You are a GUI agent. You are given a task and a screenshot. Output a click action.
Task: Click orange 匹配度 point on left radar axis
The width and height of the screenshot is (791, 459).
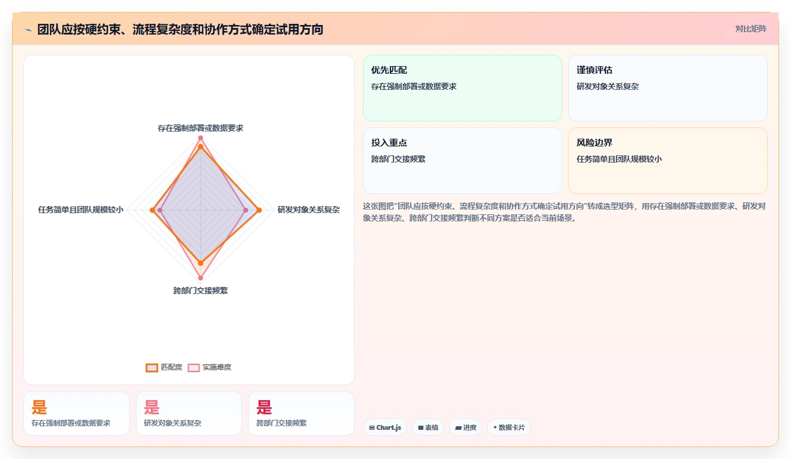click(153, 210)
